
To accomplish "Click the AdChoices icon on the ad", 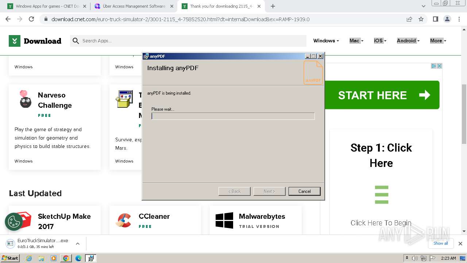I will [x=434, y=66].
